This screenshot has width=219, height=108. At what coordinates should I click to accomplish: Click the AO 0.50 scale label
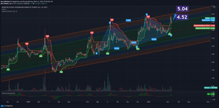[211, 94]
